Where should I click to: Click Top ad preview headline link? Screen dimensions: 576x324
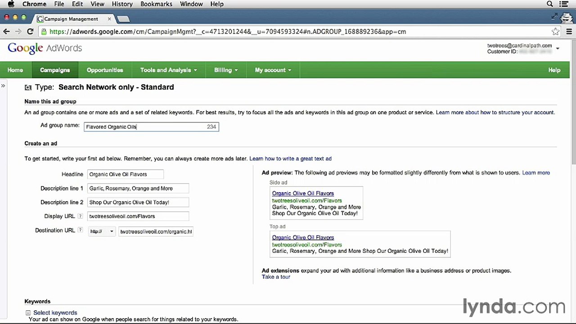pyautogui.click(x=303, y=238)
